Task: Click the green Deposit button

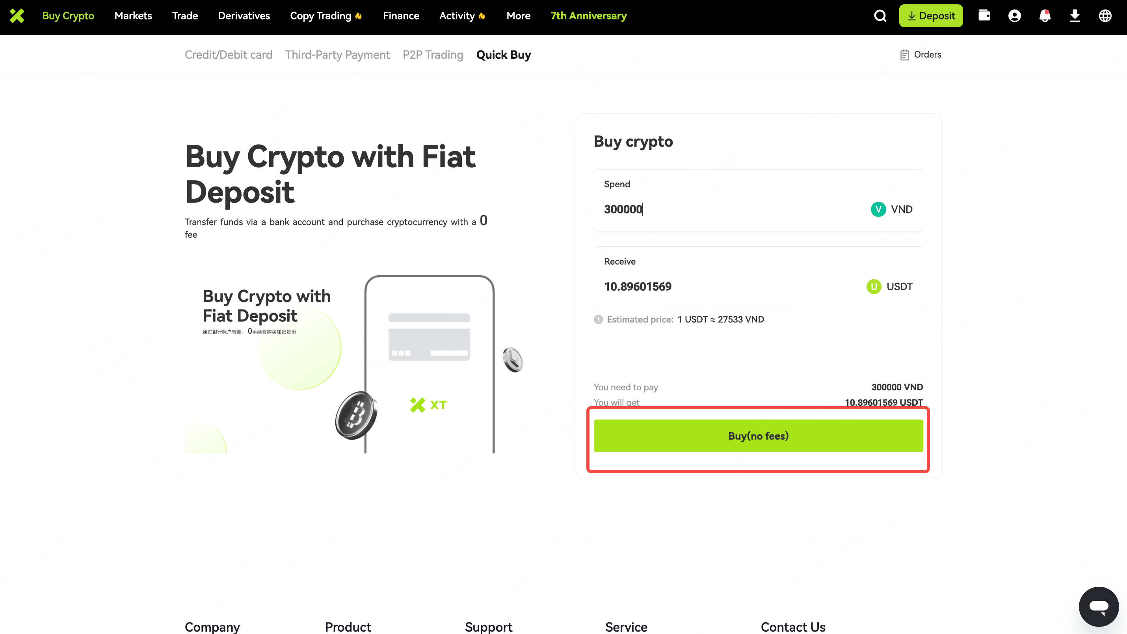Action: pyautogui.click(x=930, y=16)
